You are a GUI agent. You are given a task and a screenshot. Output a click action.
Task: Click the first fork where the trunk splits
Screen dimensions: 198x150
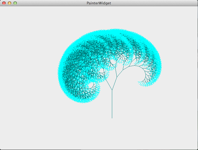112,90
